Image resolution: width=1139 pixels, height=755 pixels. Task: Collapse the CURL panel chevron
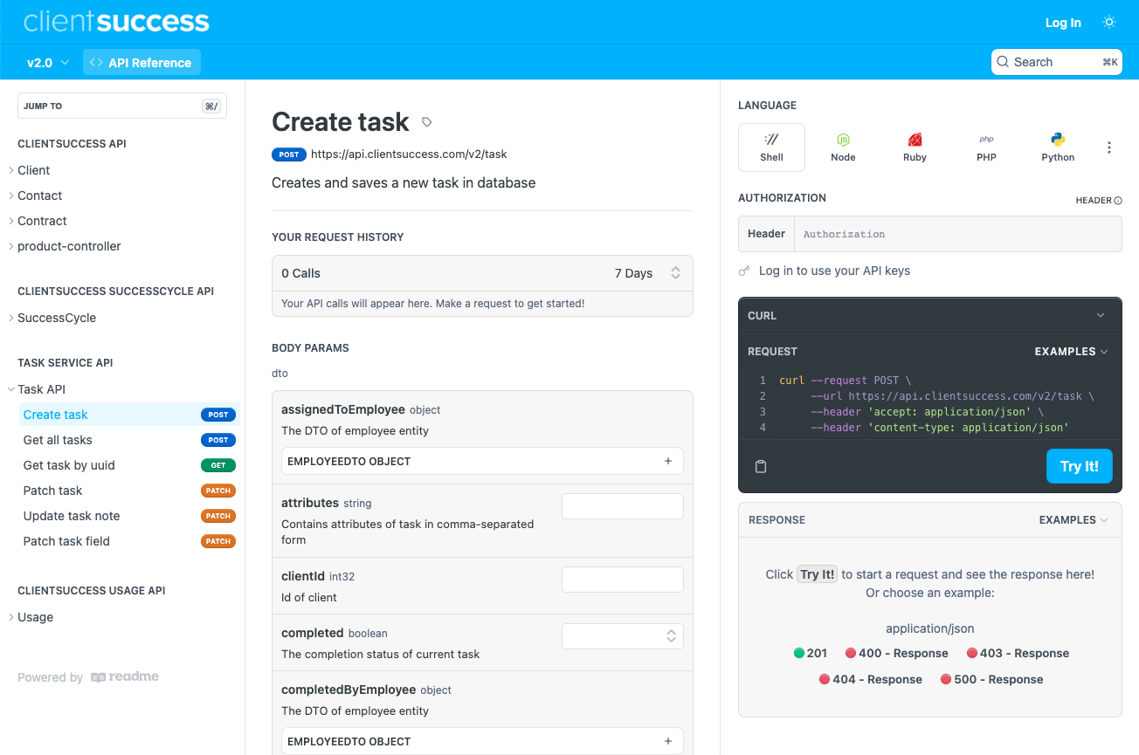coord(1101,316)
